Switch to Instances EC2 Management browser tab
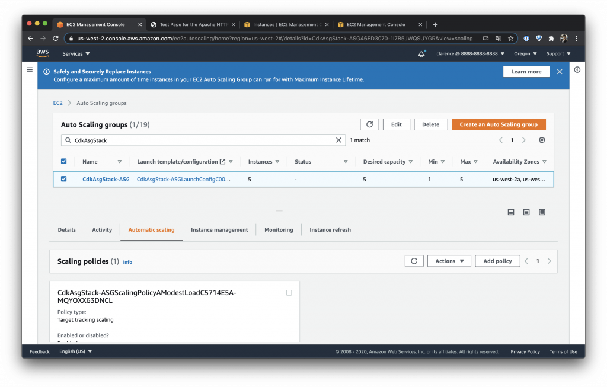This screenshot has width=607, height=387. click(286, 24)
